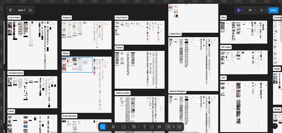Expand the Pen tool options chevron
The width and height of the screenshot is (282, 133).
tap(139, 127)
